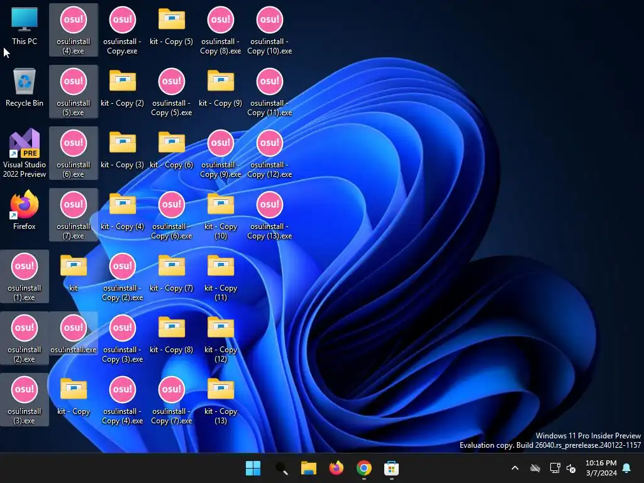The image size is (644, 483).
Task: Select osu!install (1).exe file
Action: pyautogui.click(x=25, y=277)
